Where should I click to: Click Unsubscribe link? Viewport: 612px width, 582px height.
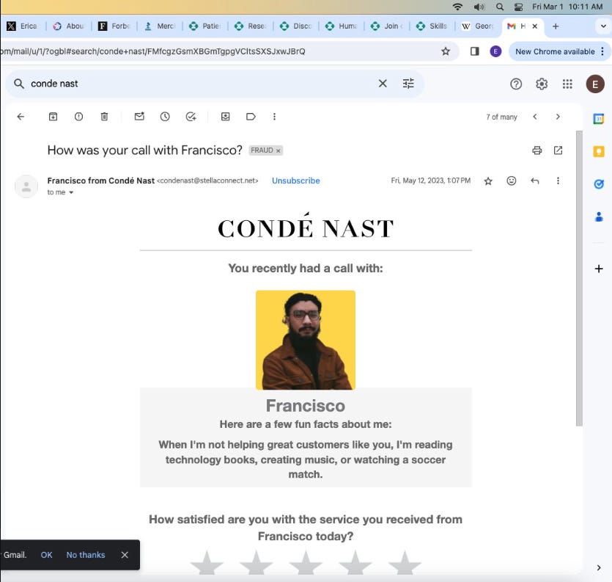pyautogui.click(x=296, y=181)
